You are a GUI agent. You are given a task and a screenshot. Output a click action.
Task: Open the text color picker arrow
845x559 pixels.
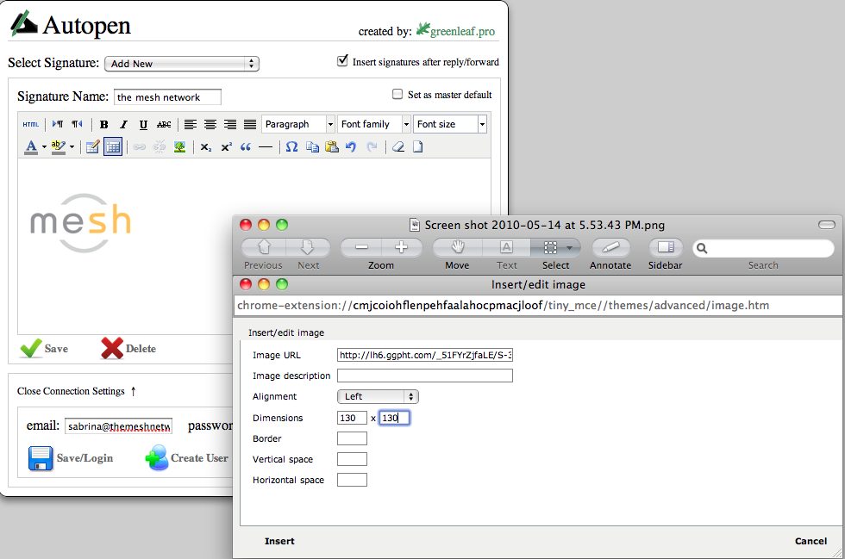pyautogui.click(x=44, y=147)
